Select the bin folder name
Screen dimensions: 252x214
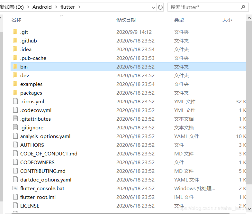click(x=24, y=67)
